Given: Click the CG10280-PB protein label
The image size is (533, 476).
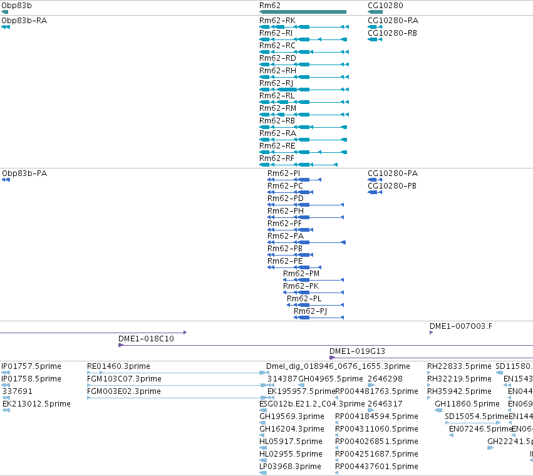Looking at the screenshot, I should point(392,186).
